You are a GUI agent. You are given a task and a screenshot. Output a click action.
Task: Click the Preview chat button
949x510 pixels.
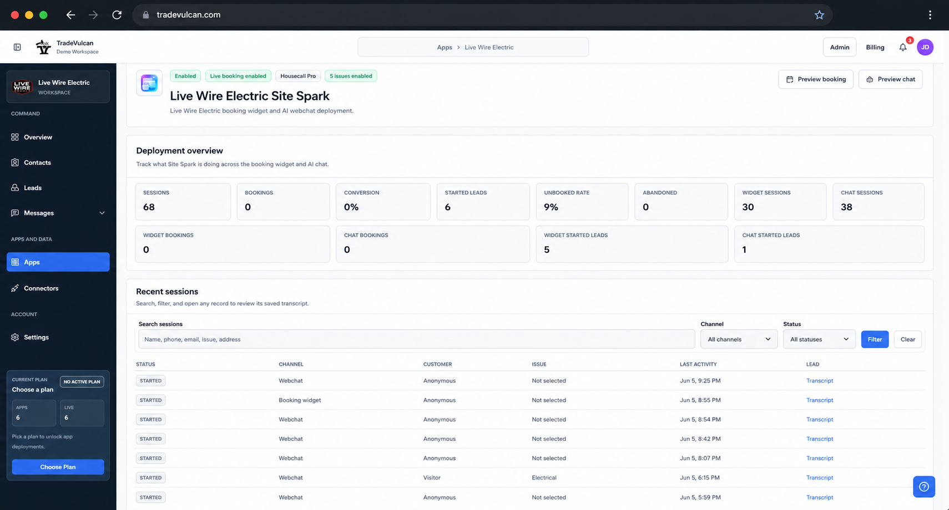coord(891,79)
